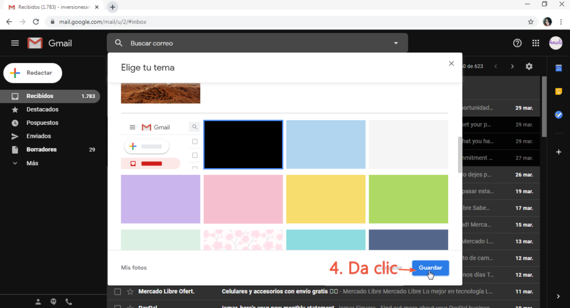Open the settings gear icon
Image resolution: width=570 pixels, height=308 pixels.
coord(529,66)
